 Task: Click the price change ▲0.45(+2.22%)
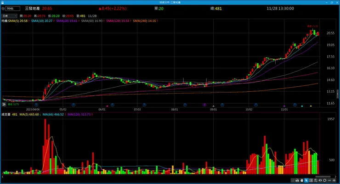click(112, 8)
